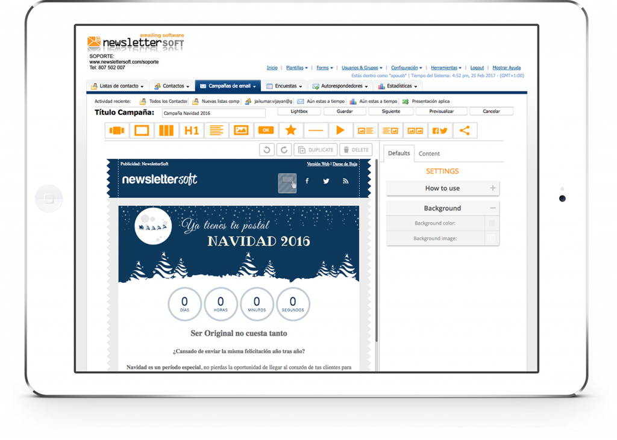617x440 pixels.
Task: Open the Configuración dropdown
Action: click(407, 67)
